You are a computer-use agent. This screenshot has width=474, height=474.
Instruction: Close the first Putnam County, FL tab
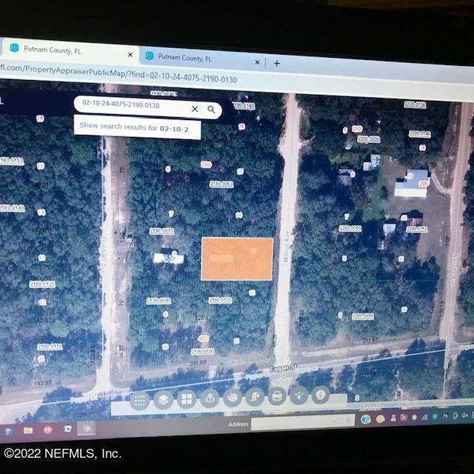coord(130,55)
